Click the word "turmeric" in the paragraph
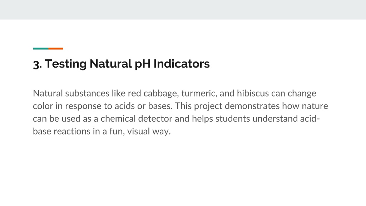Viewport: 366px width, 206px height. tap(199, 93)
